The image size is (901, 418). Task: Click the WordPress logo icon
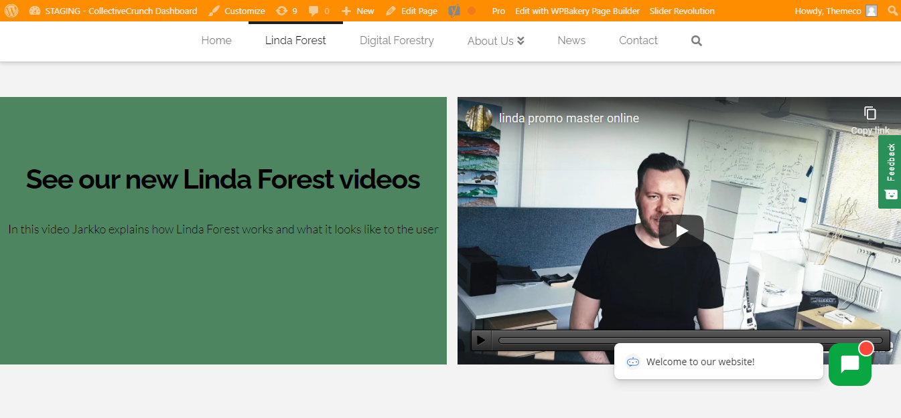[11, 11]
